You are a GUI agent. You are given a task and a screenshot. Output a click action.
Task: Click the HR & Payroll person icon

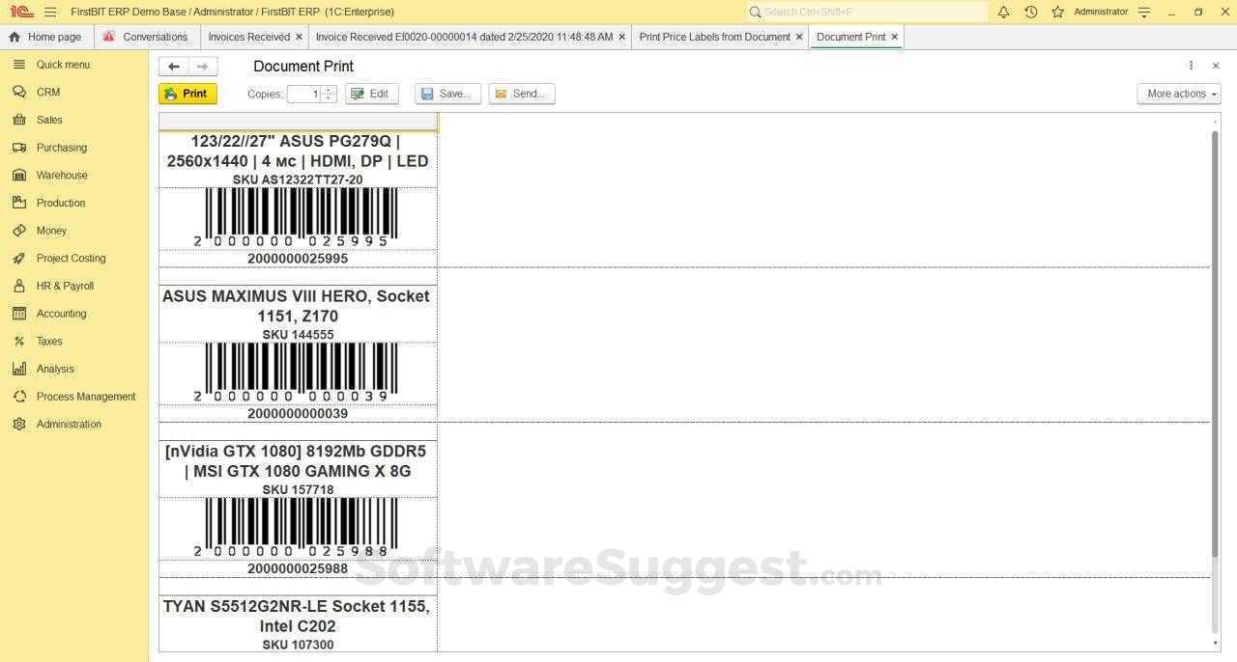pos(19,286)
